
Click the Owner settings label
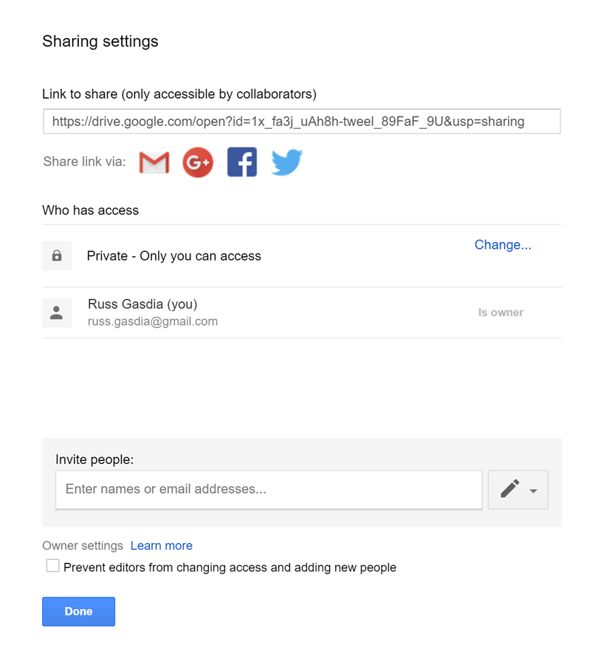(82, 546)
